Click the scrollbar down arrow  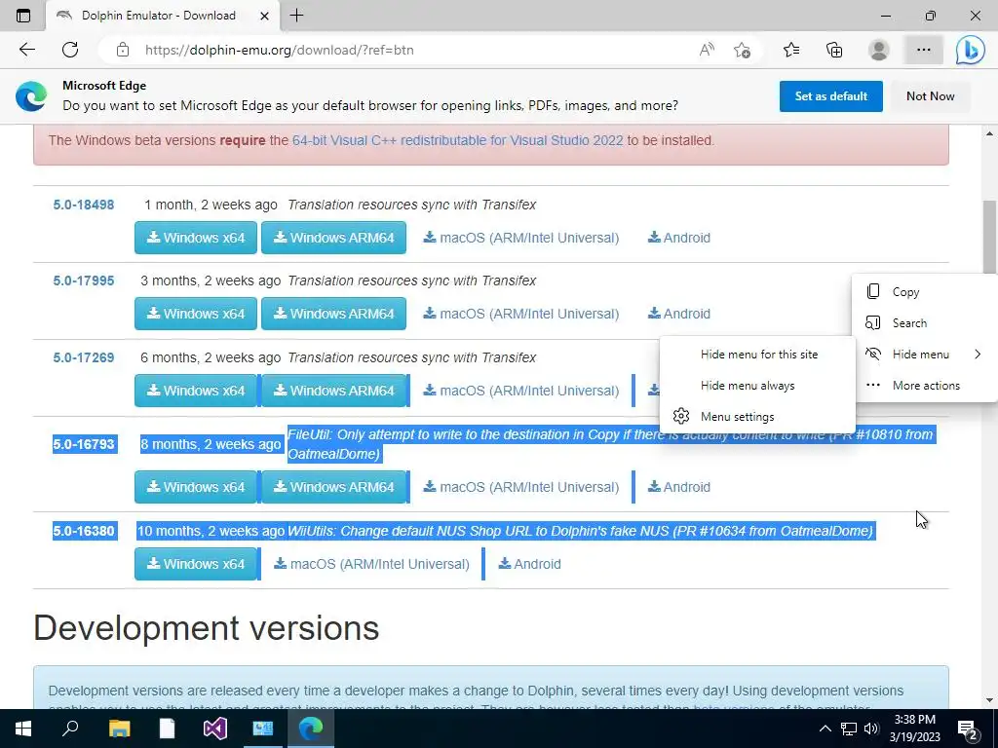(x=989, y=700)
